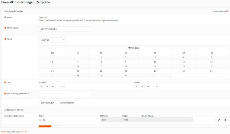Select day 28 in the calendar
Viewport: 230px width, 134px height.
point(78,76)
